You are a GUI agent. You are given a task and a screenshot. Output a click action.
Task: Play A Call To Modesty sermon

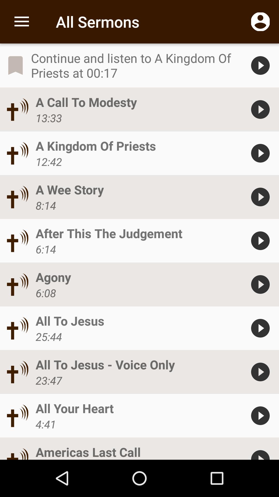(x=260, y=109)
